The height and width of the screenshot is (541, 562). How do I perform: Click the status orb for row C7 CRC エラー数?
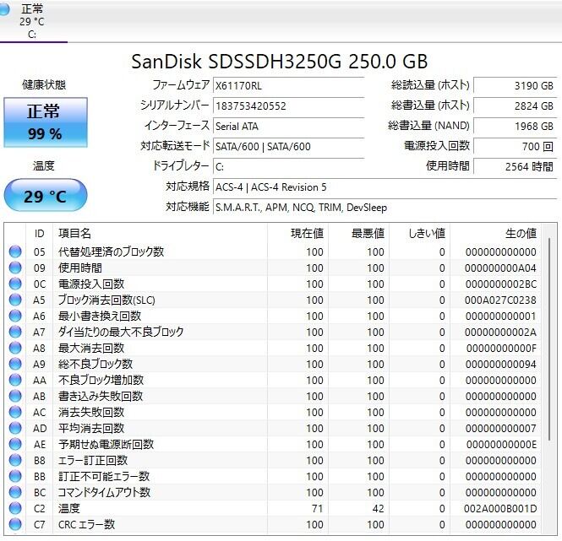(15, 524)
